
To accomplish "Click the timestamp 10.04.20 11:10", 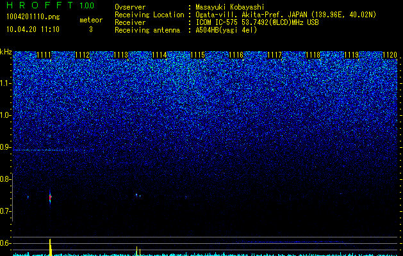I will 33,29.
